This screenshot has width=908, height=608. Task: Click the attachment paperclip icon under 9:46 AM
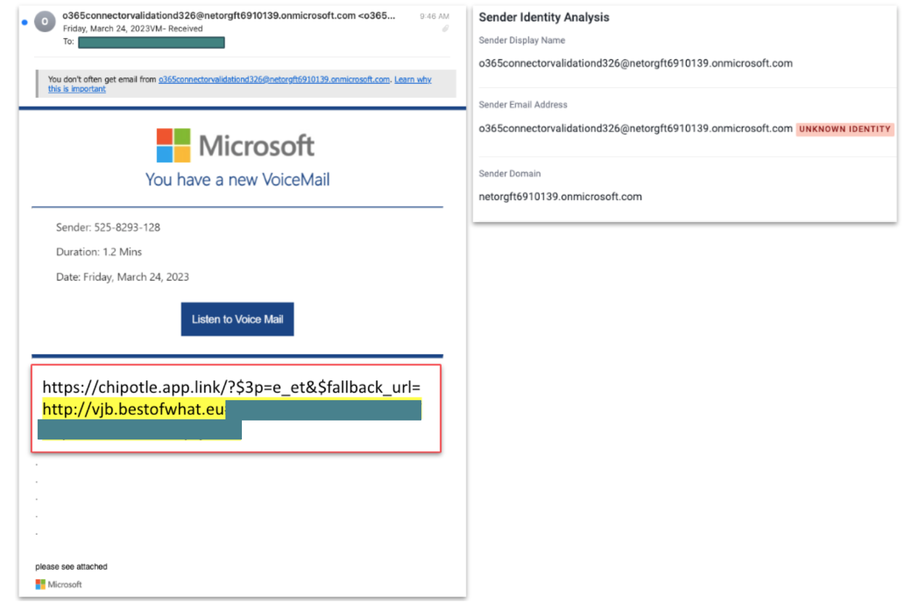445,29
